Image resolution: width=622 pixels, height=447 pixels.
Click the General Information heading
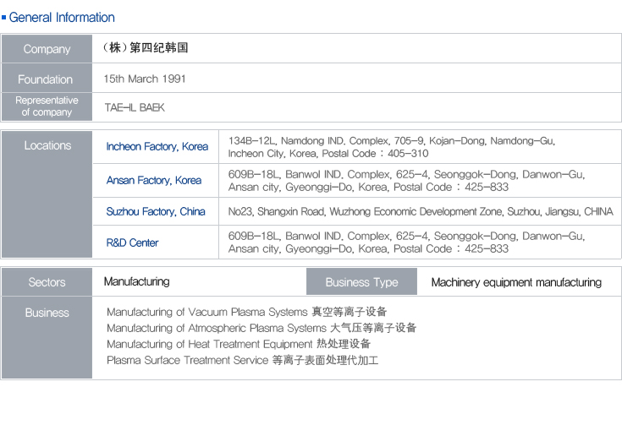pos(62,18)
